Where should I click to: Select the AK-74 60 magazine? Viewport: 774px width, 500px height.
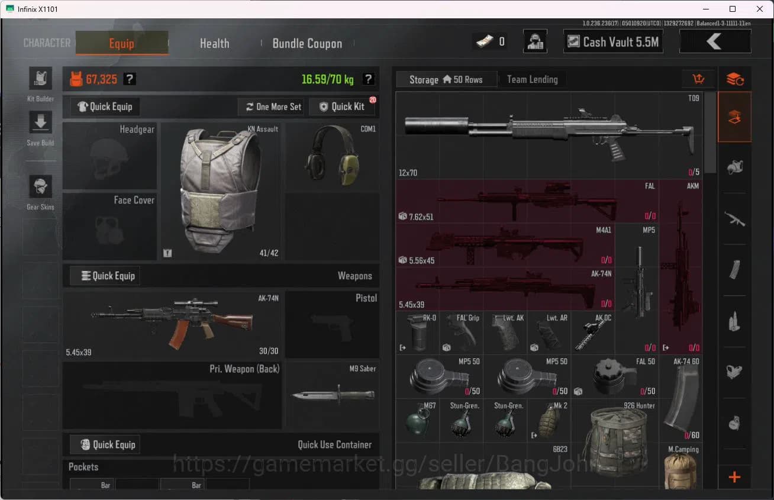pyautogui.click(x=681, y=398)
